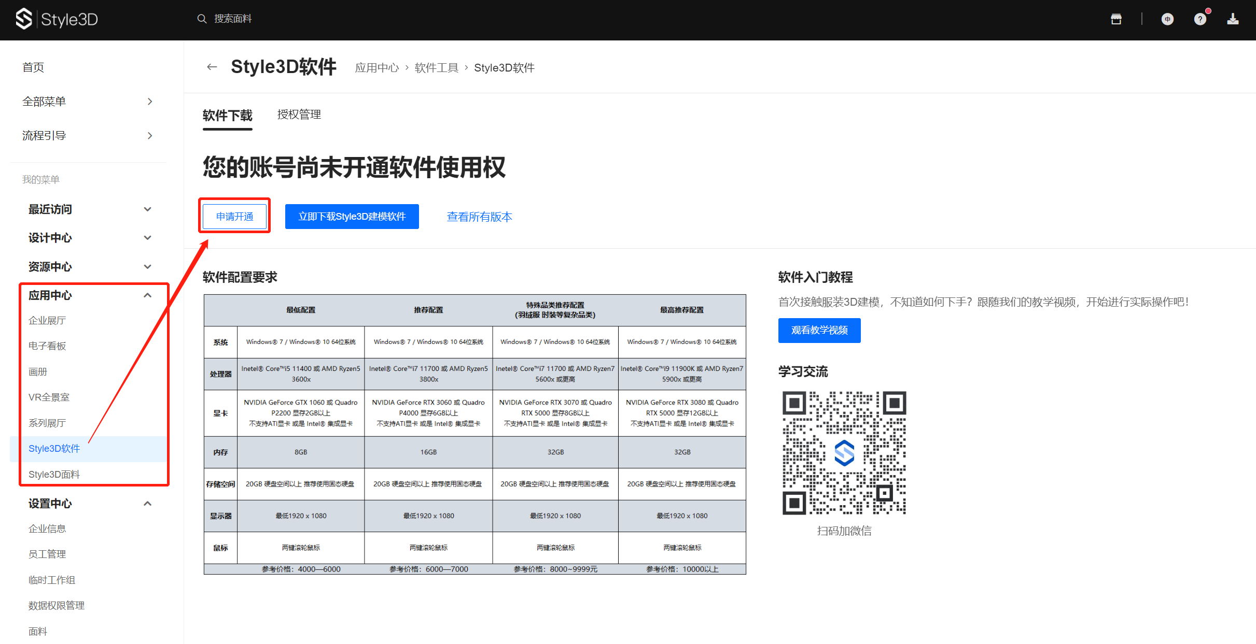
Task: Open Style3D面料 in sidebar
Action: [54, 474]
